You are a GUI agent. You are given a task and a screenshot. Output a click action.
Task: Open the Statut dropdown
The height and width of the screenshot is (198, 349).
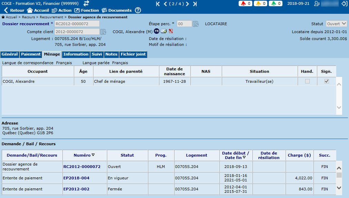tap(337, 24)
